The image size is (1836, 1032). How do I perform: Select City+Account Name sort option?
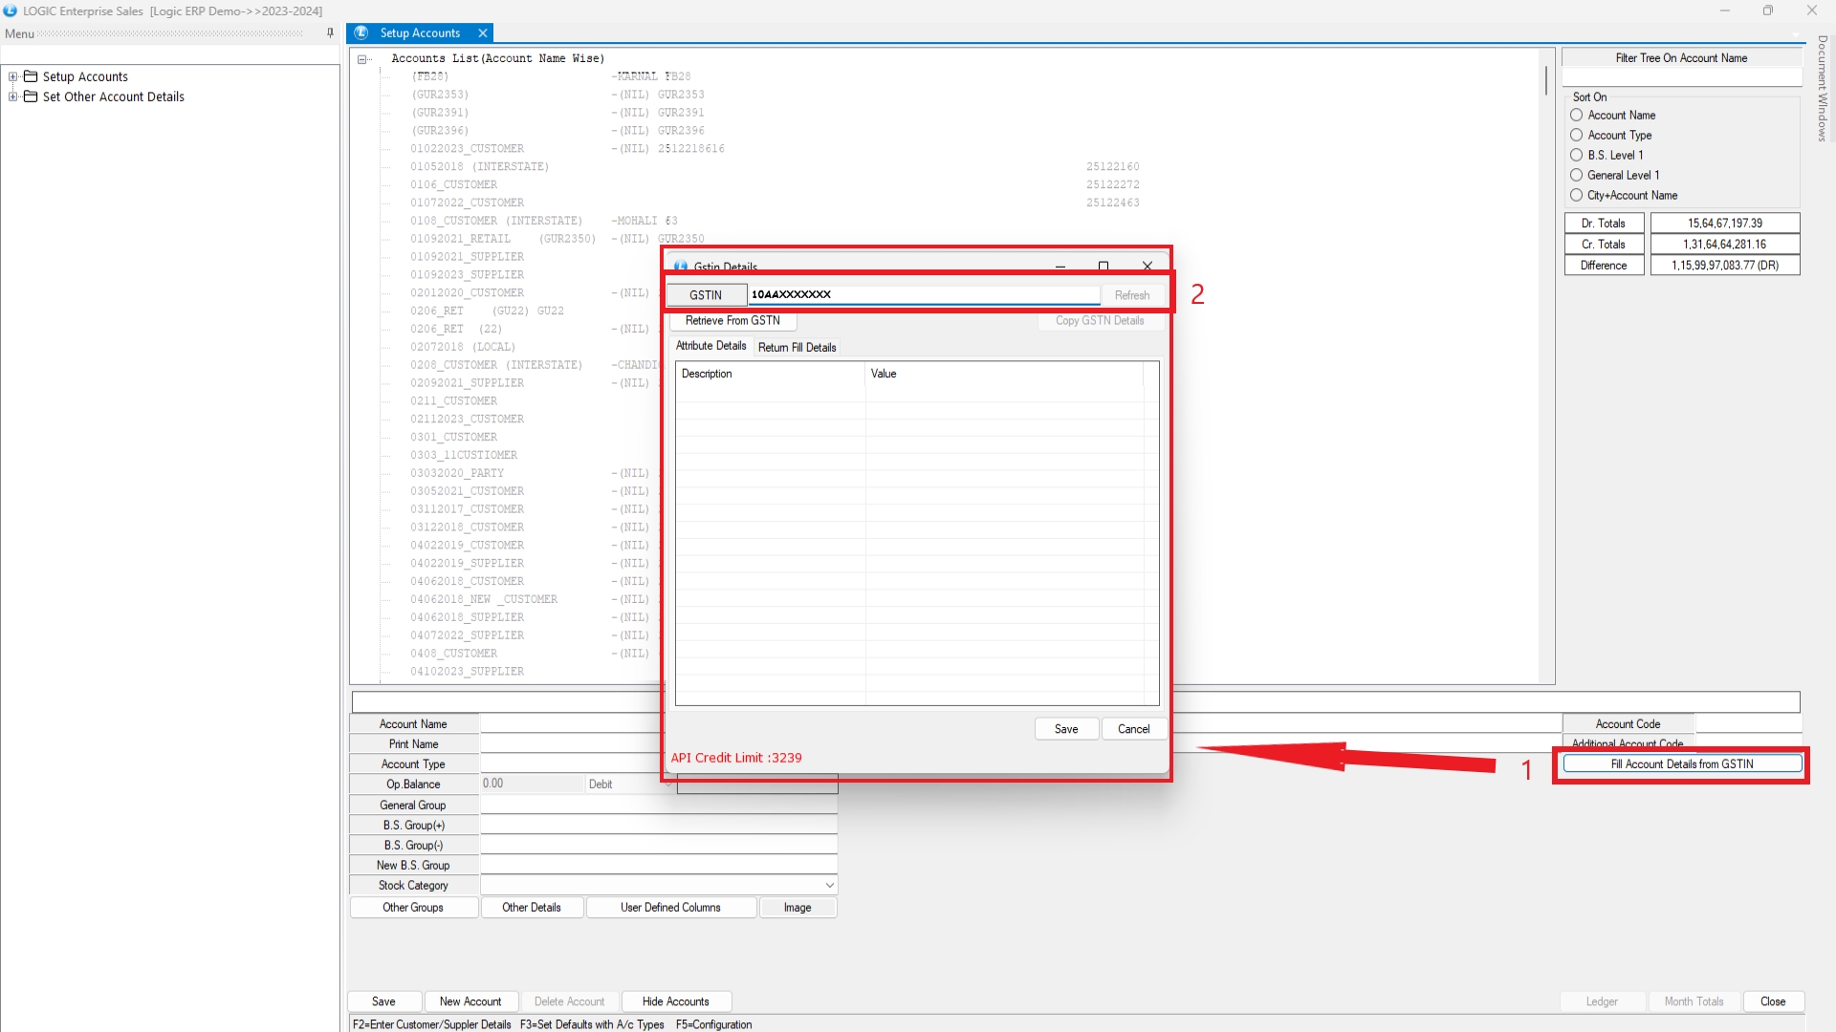point(1577,196)
